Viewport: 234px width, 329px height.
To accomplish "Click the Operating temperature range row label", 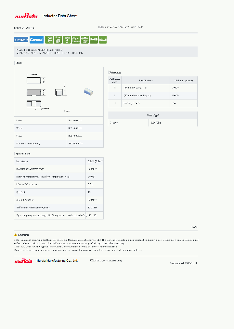I will click(52, 215).
